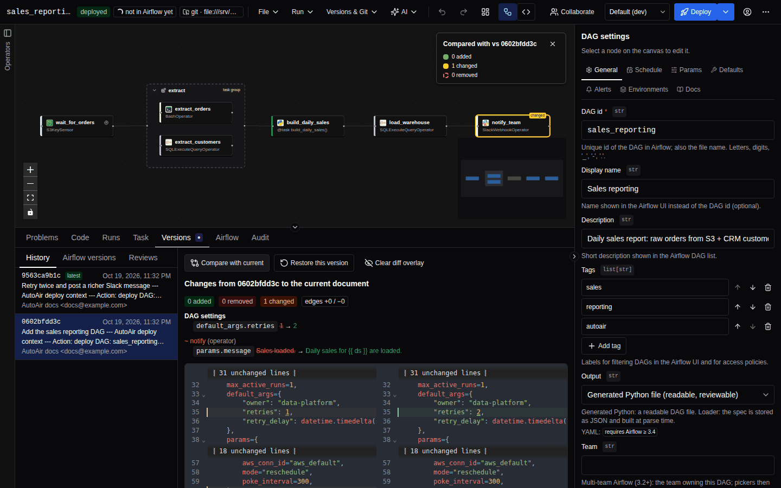The width and height of the screenshot is (781, 488).
Task: Click the Deploy button
Action: [696, 12]
